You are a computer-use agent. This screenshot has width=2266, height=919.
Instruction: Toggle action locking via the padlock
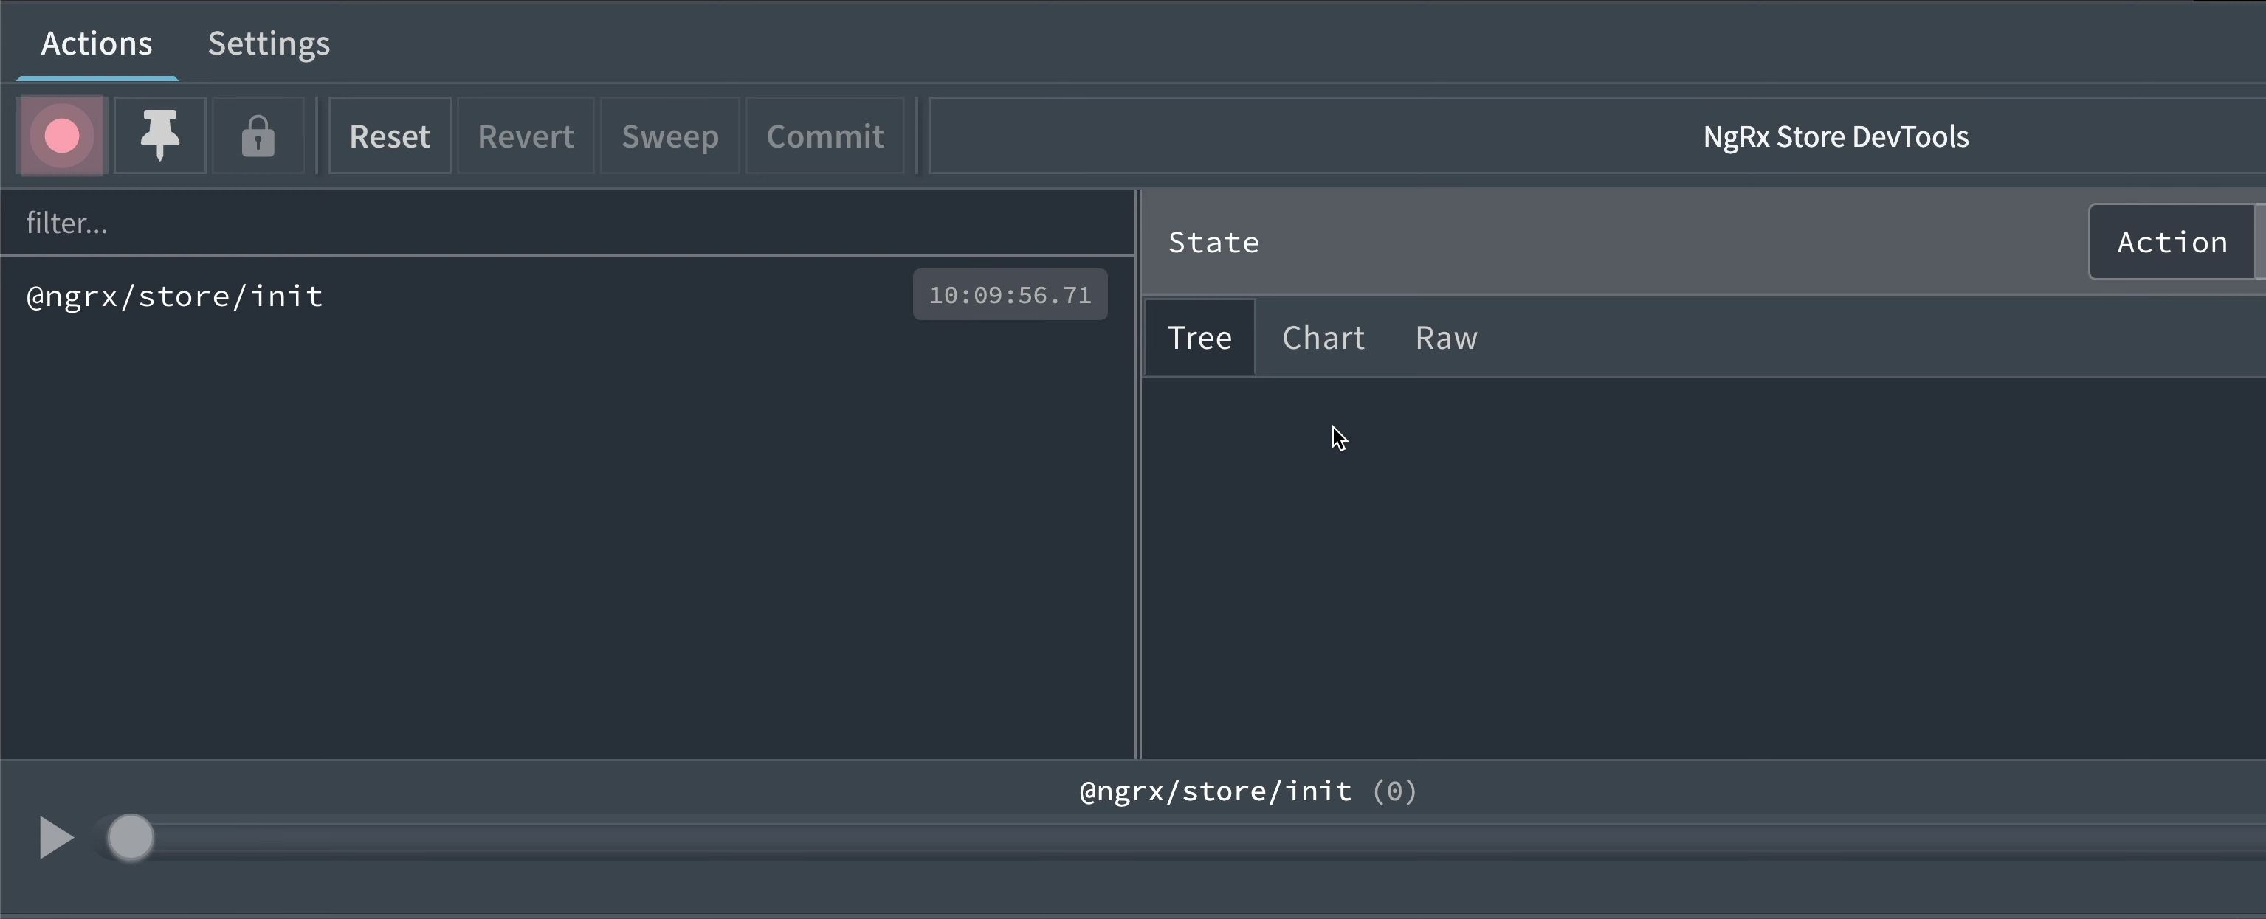click(258, 135)
